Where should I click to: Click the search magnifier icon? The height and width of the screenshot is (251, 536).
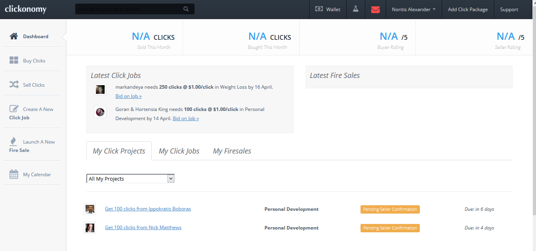(186, 9)
